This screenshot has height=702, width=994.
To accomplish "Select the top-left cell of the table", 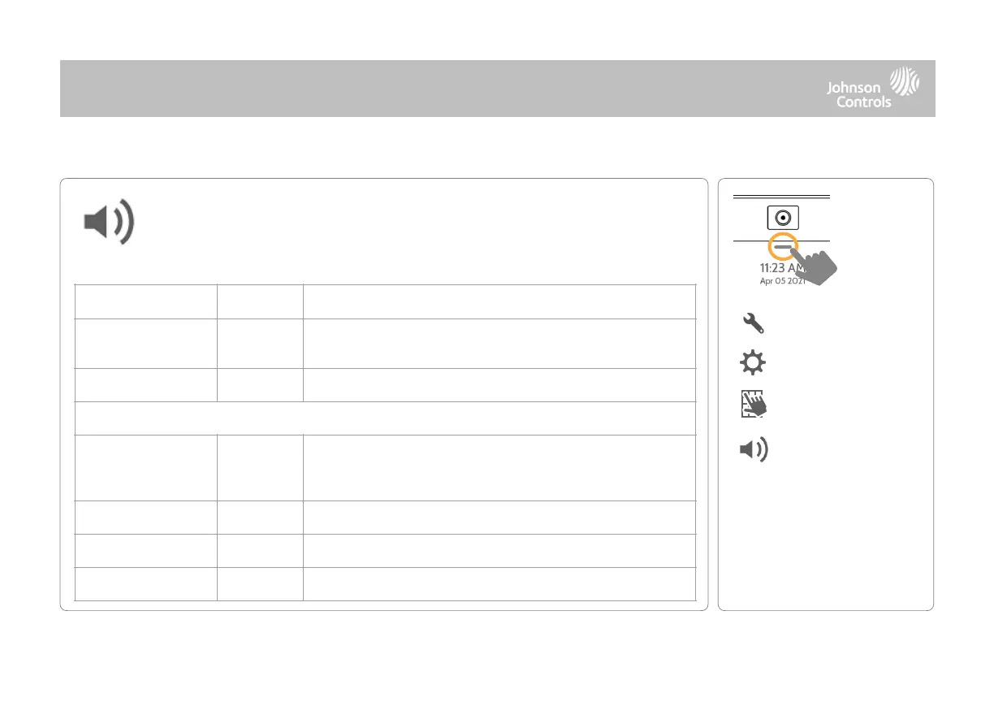I will tap(145, 301).
